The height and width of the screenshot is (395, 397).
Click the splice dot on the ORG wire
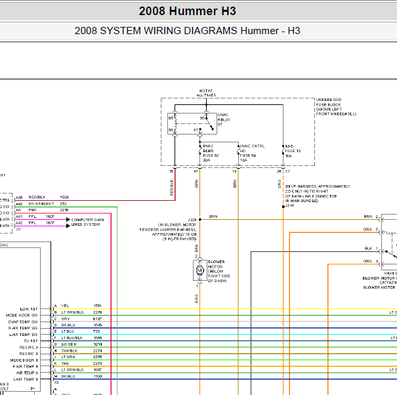[283, 207]
